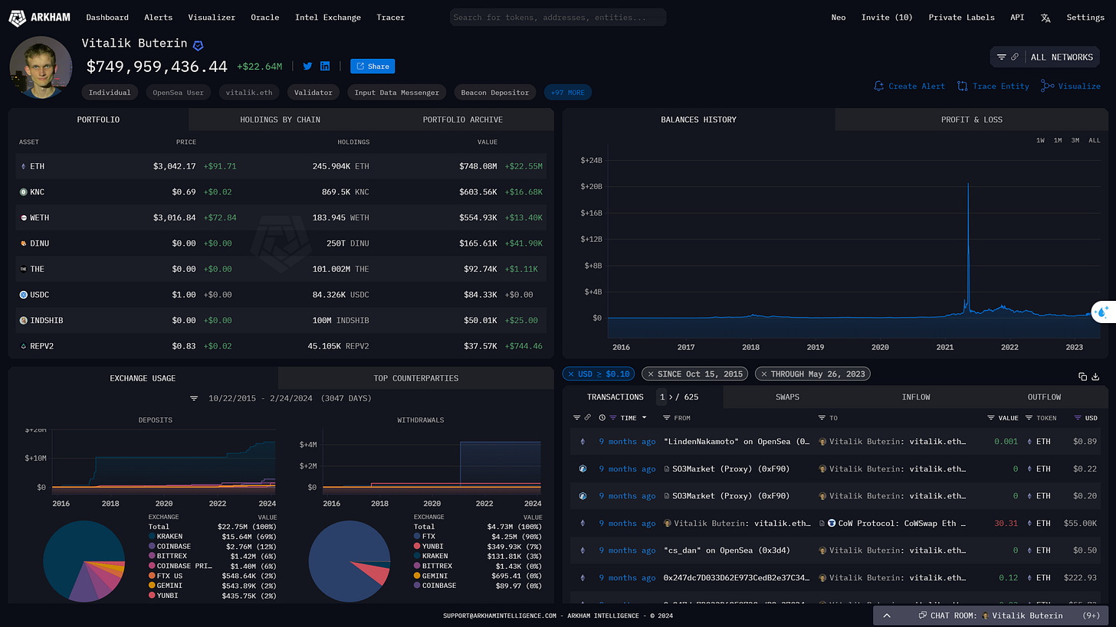This screenshot has width=1116, height=627.
Task: Open the Arkham logo home link
Action: (x=39, y=17)
